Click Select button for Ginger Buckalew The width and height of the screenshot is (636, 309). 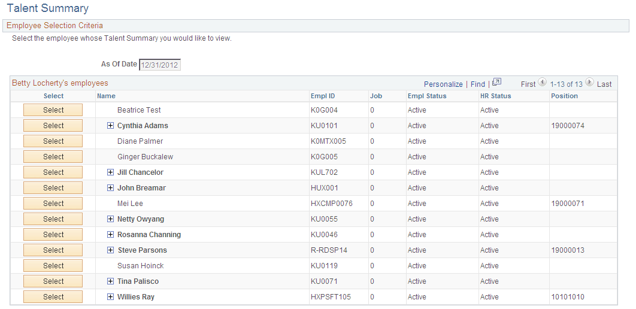coord(53,156)
